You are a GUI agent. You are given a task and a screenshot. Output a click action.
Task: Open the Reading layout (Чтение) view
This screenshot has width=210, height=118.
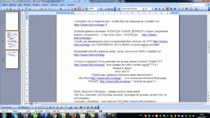[109, 9]
